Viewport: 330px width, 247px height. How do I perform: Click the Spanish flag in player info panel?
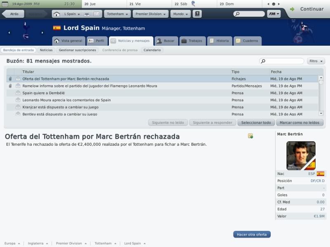click(x=321, y=174)
